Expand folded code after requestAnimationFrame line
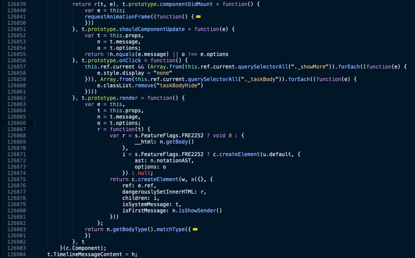The height and width of the screenshot is (258, 415). point(198,17)
